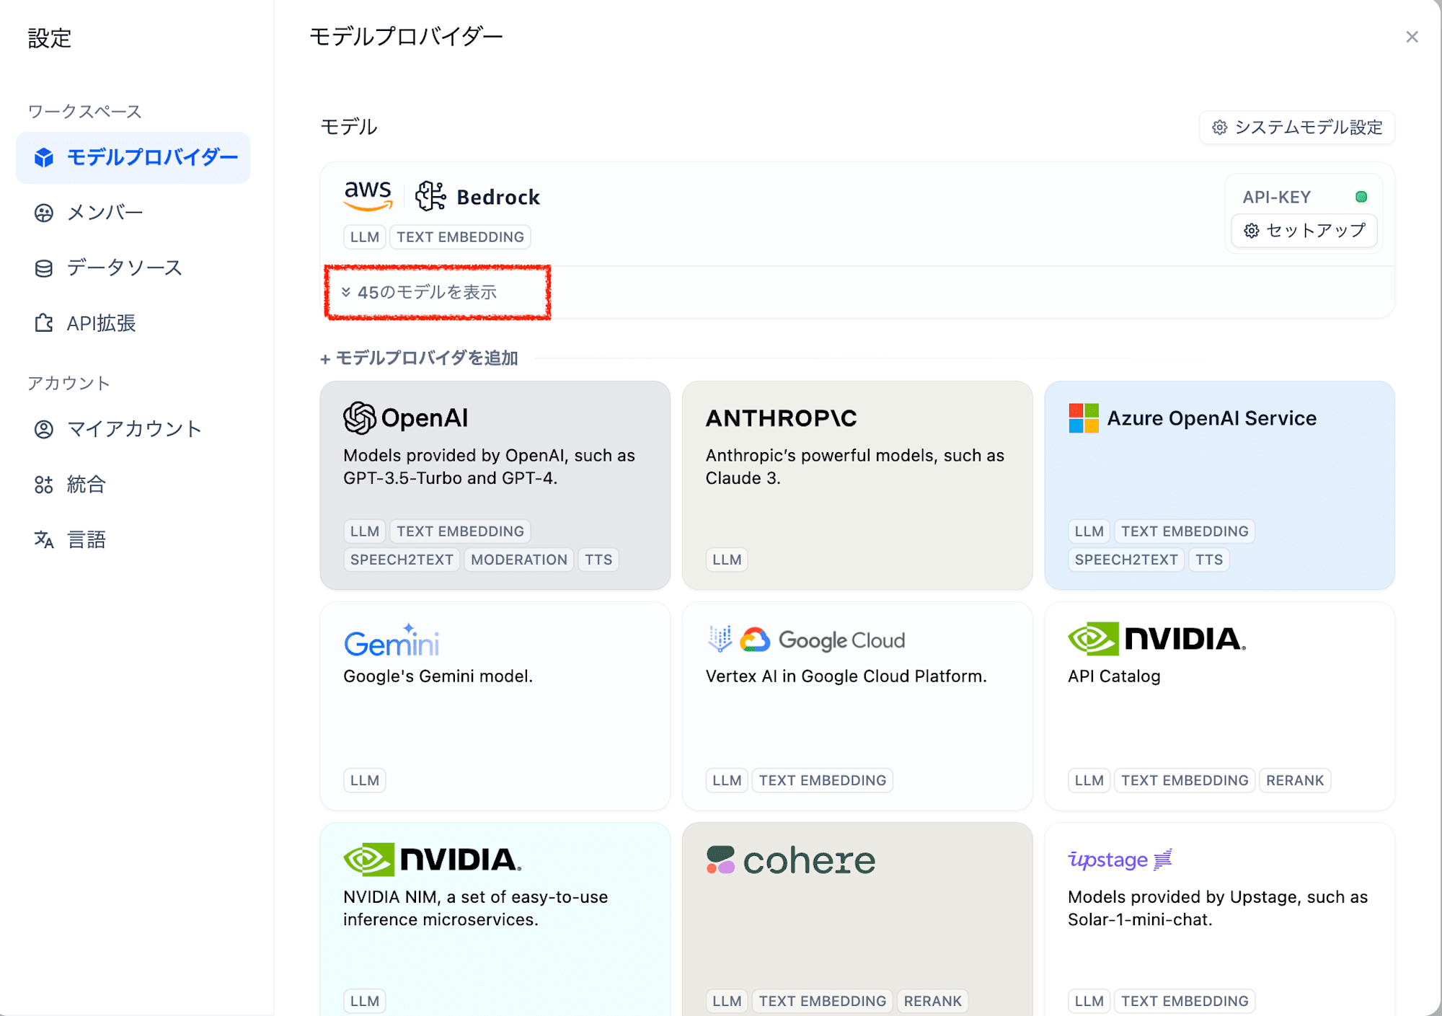Click the Vertex AI icon beside Google Cloud

click(x=720, y=639)
